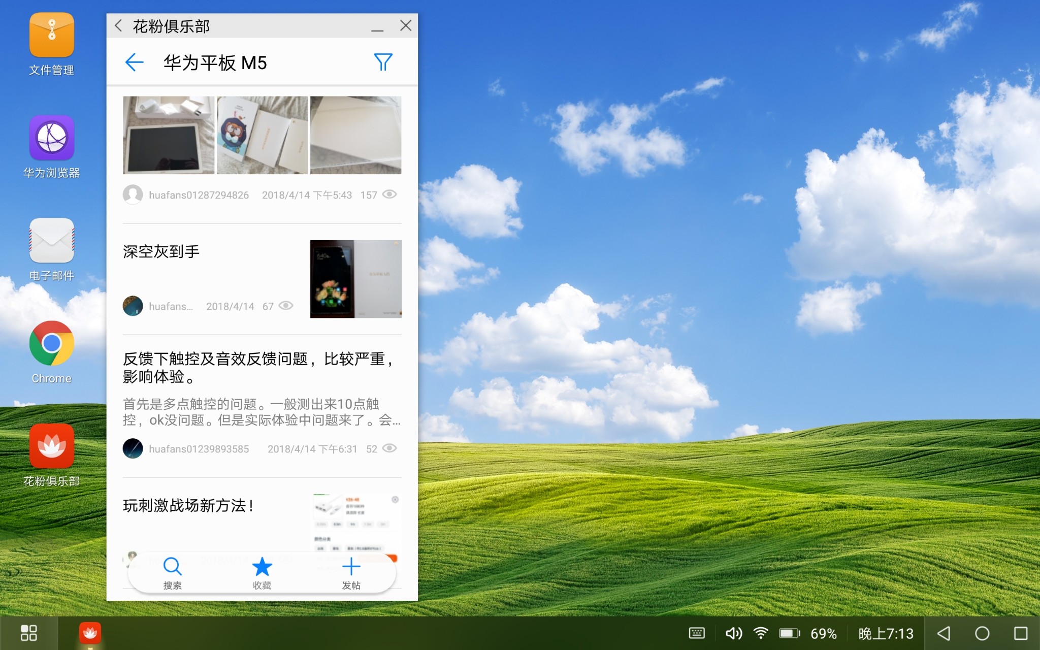The image size is (1040, 650).
Task: Open thumbnail of 玩刺激战场新方法 post
Action: (x=356, y=524)
